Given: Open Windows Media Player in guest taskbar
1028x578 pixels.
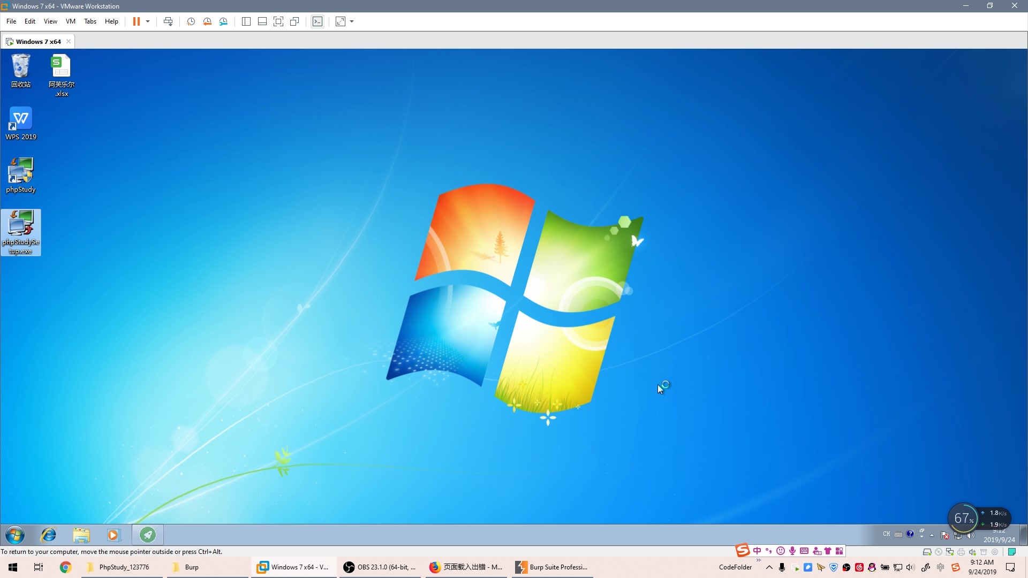Looking at the screenshot, I should (x=114, y=535).
